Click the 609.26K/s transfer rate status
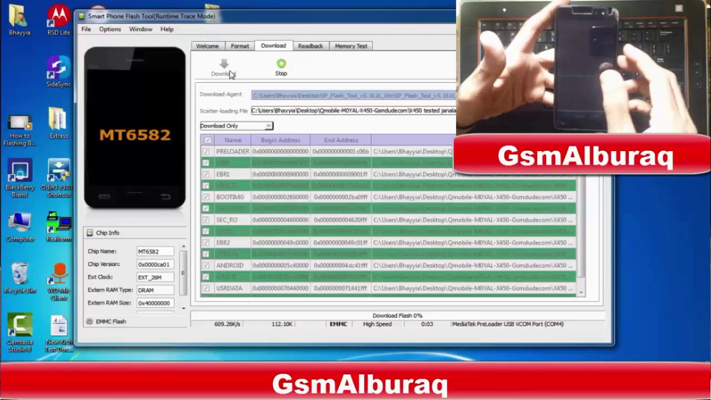Viewport: 711px width, 400px height. [227, 324]
